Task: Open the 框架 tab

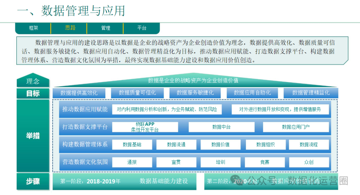Action: [33, 28]
